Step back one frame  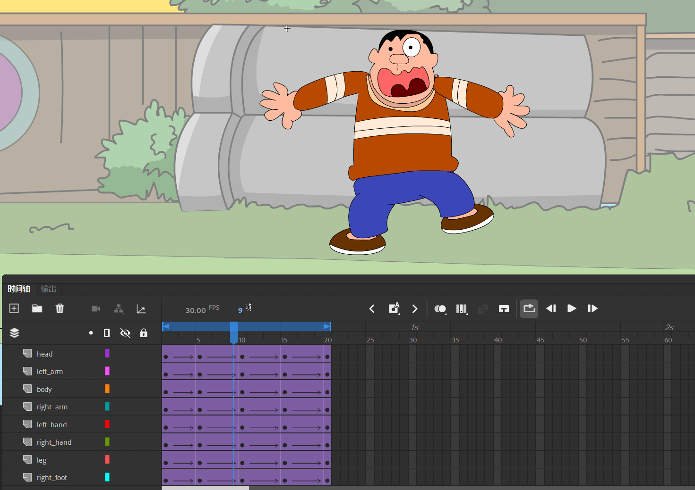551,308
